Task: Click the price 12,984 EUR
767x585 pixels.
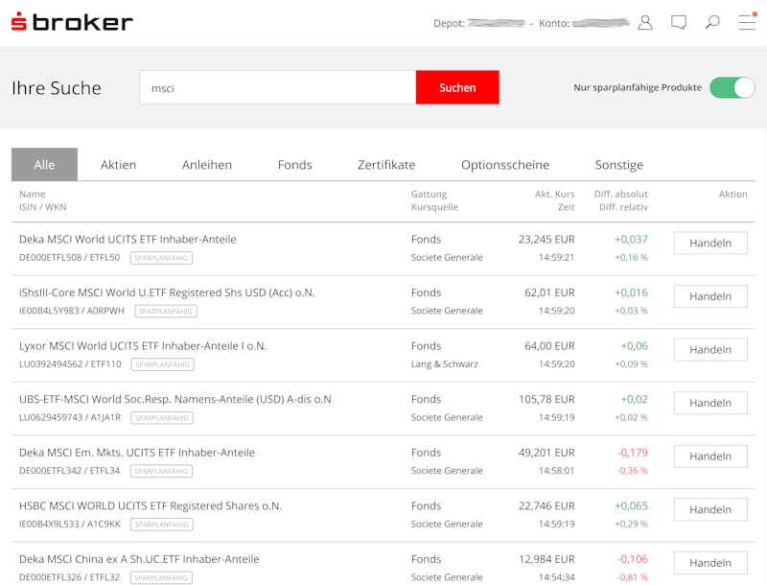Action: 546,559
